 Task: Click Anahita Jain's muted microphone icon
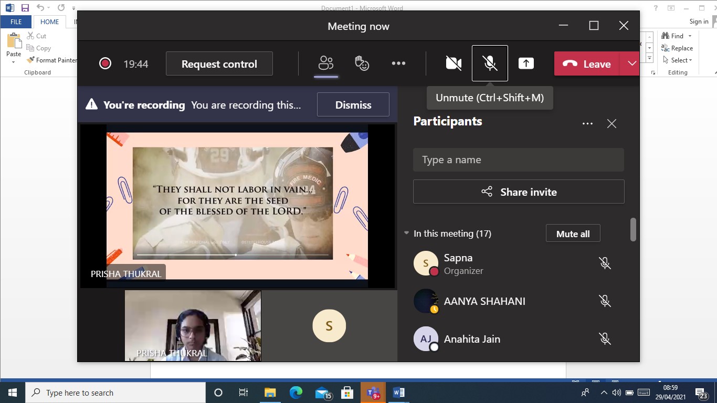[x=605, y=339]
